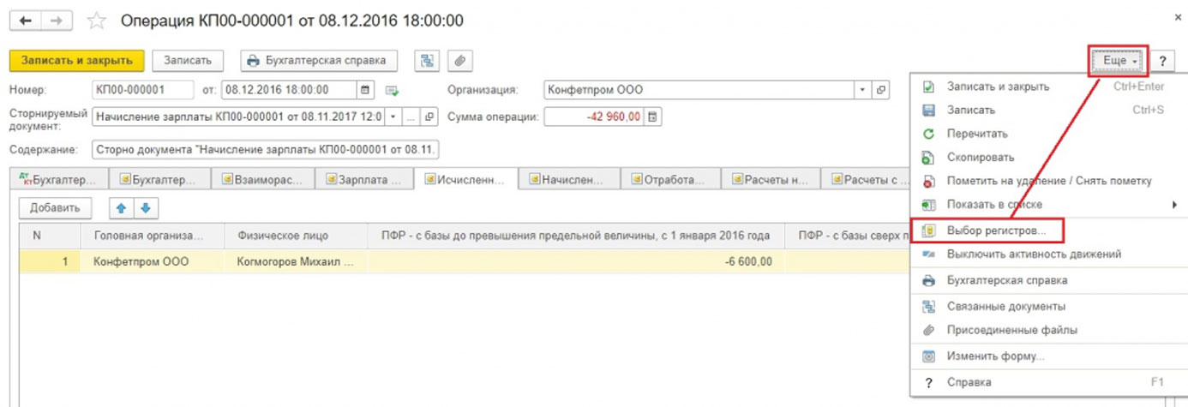Click the Записать и закрыть yellow button
This screenshot has height=407, width=1188.
76,61
